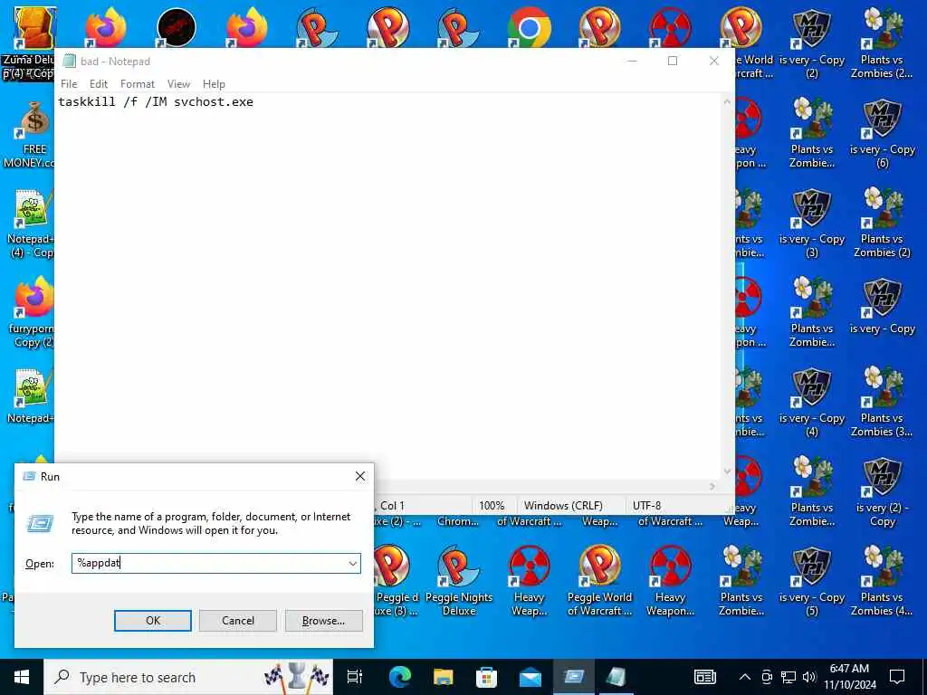The height and width of the screenshot is (695, 927).
Task: Open Notepad's View menu
Action: click(178, 84)
